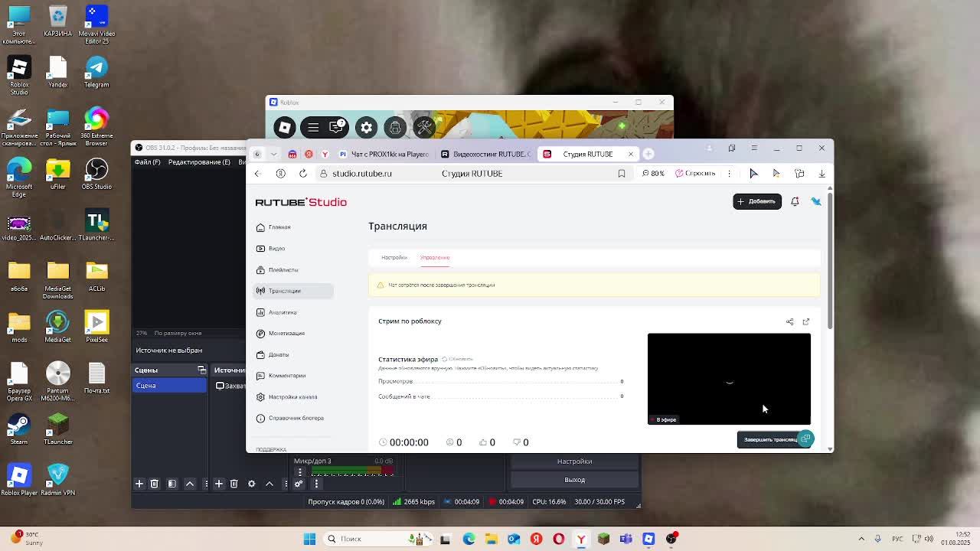
Task: Adjust the 80% page zoom indicator
Action: click(x=653, y=174)
